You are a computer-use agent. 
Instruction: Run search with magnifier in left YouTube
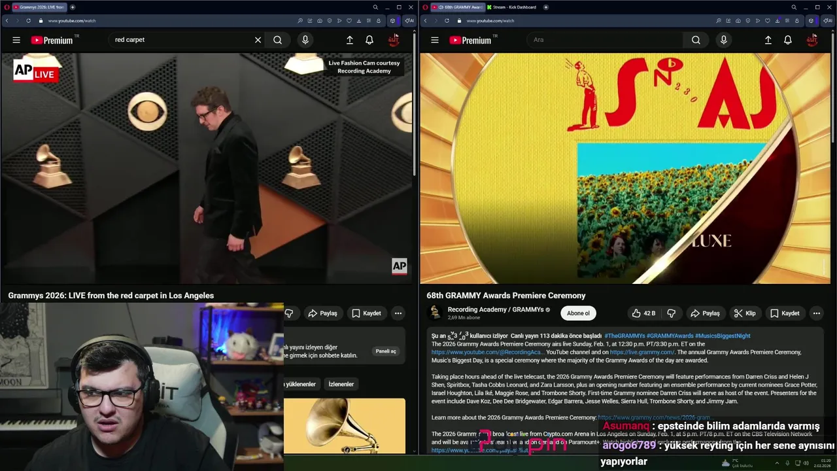(277, 40)
